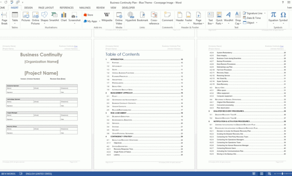292x176 pixels.
Task: Click the Undo button in title bar
Action: (6, 2)
